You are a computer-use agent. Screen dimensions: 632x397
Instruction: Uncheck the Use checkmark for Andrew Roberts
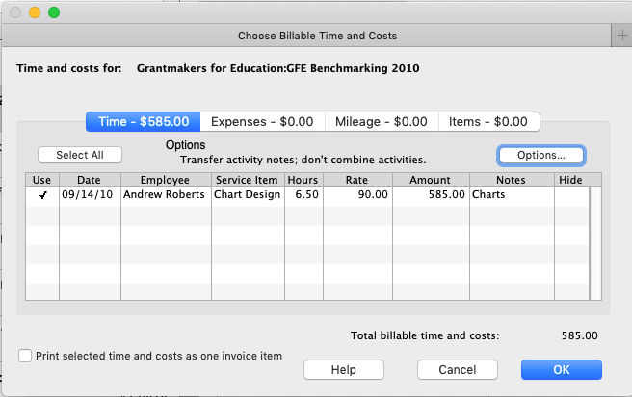(x=41, y=195)
